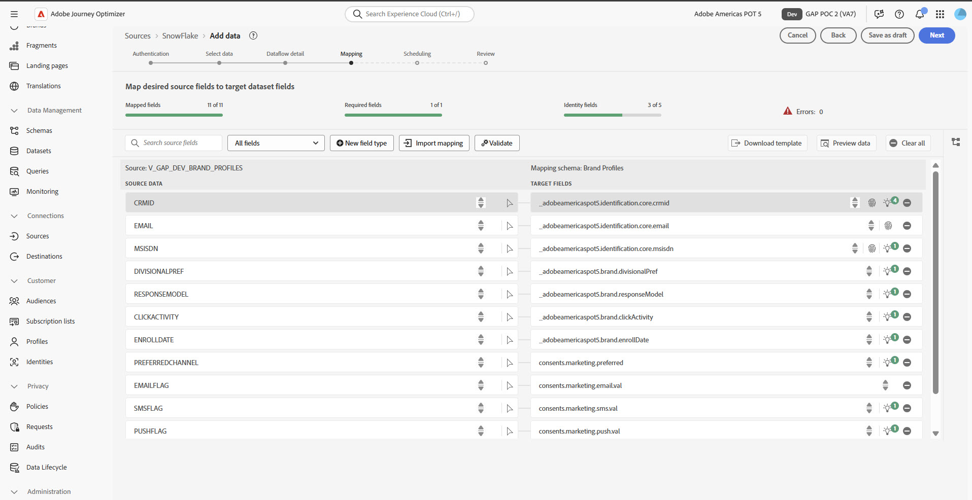Click the help icon beside Add data

pyautogui.click(x=253, y=35)
